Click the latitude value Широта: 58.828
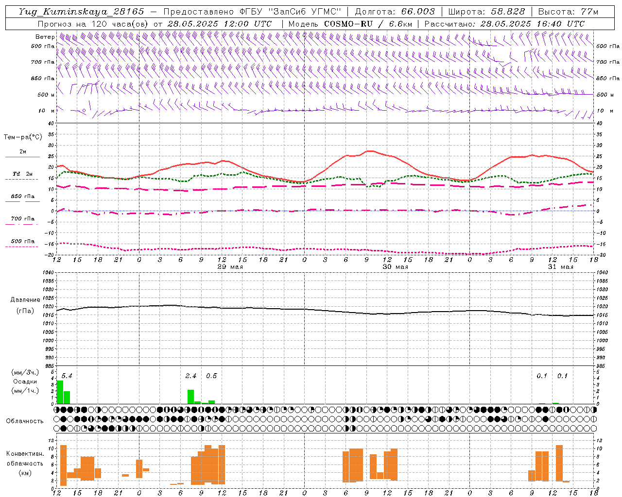This screenshot has width=622, height=497. click(x=486, y=12)
